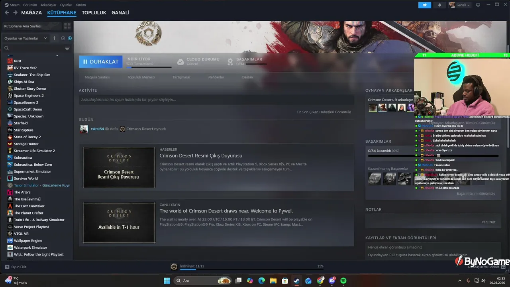Click the Crimson Desert download icon in bottom bar
510x287 pixels.
point(174,267)
